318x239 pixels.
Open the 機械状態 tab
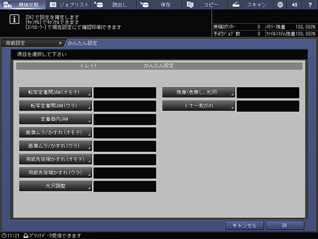click(23, 4)
